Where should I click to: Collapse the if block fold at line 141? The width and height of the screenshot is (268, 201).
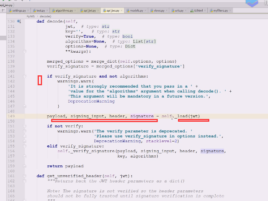coord(25,77)
